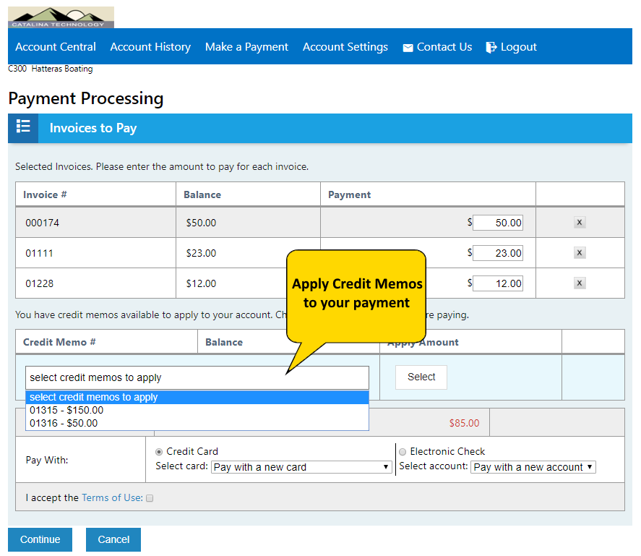Click invoice number 01228

[39, 283]
